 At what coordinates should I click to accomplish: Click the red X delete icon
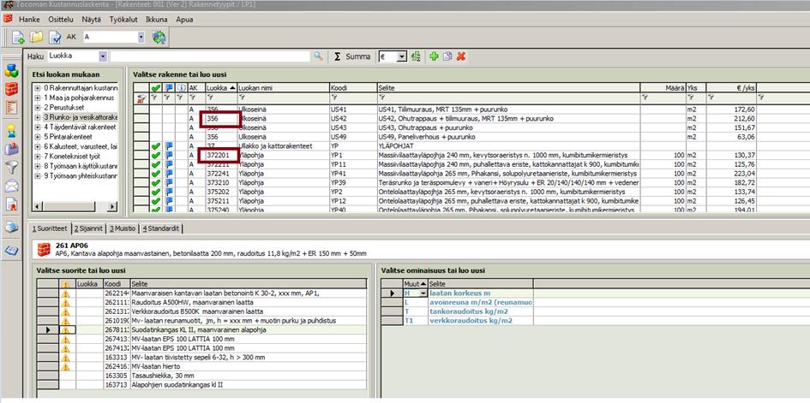click(461, 56)
